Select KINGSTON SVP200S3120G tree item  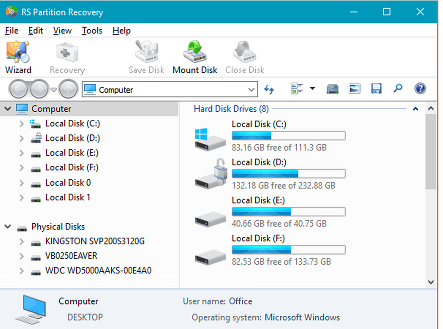(95, 241)
